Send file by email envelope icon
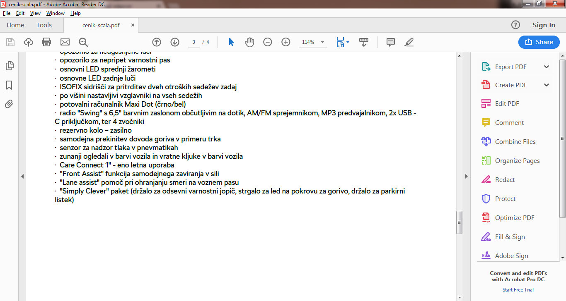Screen dimensions: 566x301 click(x=65, y=42)
